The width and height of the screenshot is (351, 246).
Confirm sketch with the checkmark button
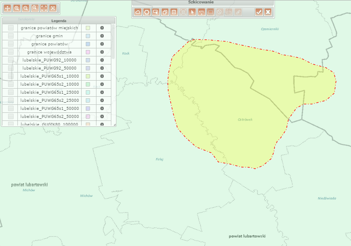pos(259,12)
